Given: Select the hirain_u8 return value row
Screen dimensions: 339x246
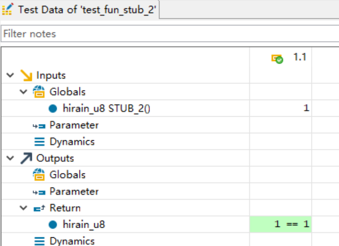Looking at the screenshot, I should 84,225.
